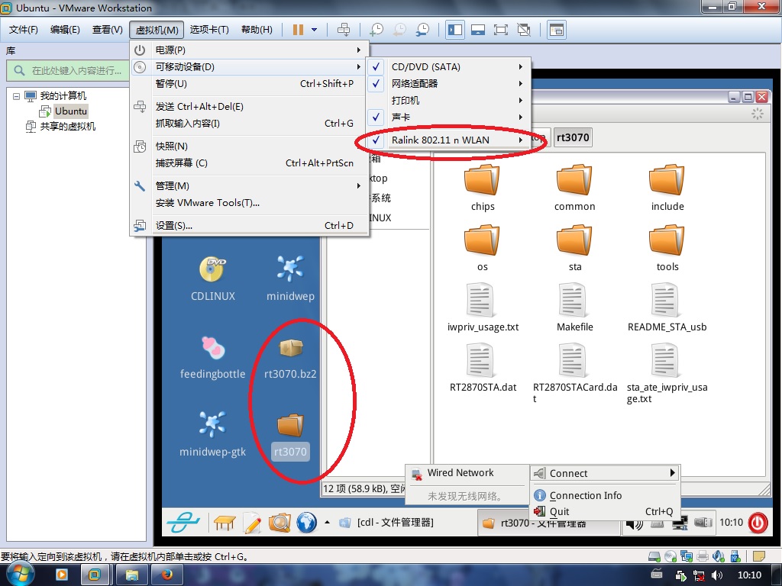Viewport: 782px width, 586px height.
Task: Open snapshot manager from the toolbar wrench-clock icon
Action: (x=422, y=30)
